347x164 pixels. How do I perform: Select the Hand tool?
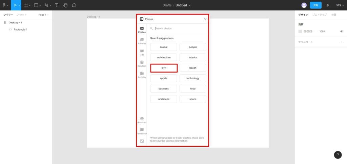(65, 5)
